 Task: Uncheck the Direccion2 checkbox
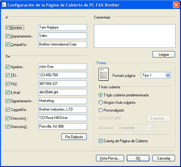pyautogui.click(x=8, y=127)
